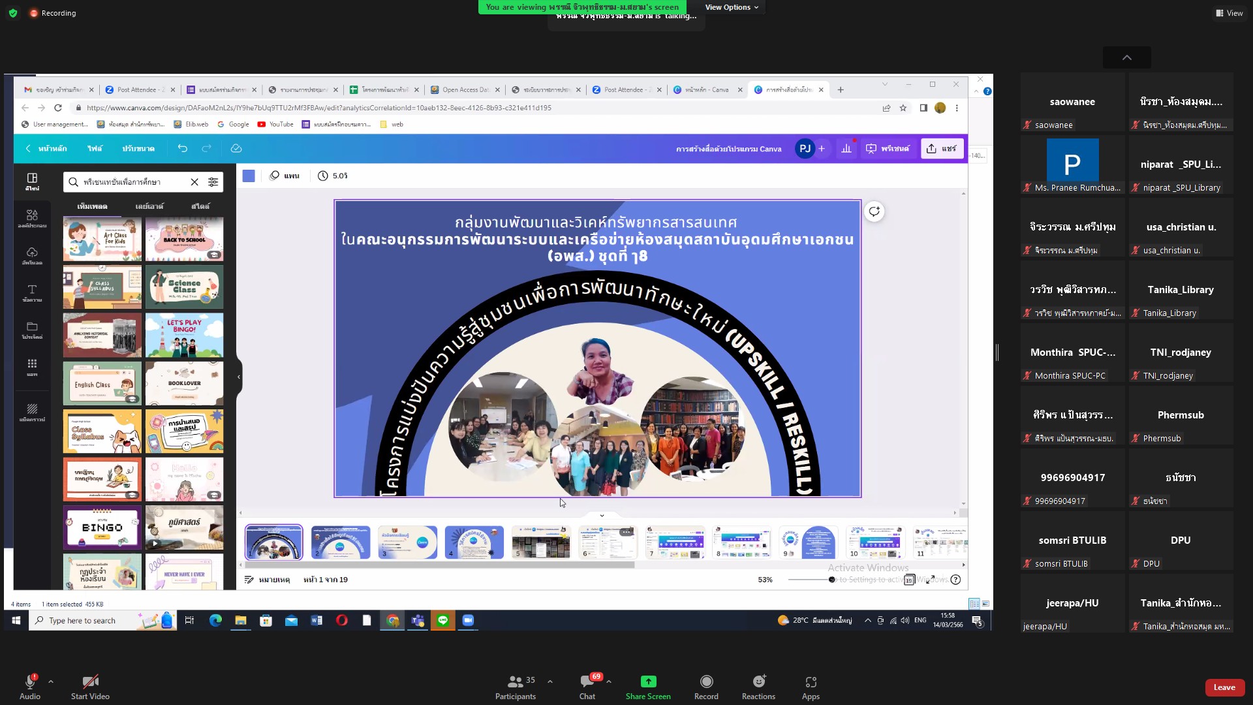Open the Participants list icon
The height and width of the screenshot is (705, 1253).
tap(515, 681)
